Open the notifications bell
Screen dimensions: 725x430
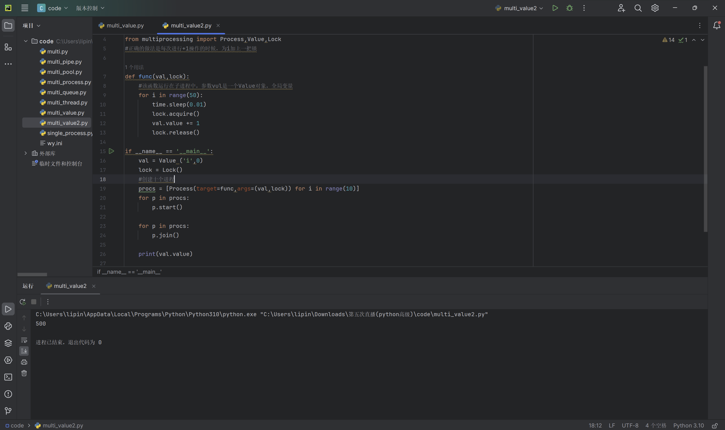[717, 25]
